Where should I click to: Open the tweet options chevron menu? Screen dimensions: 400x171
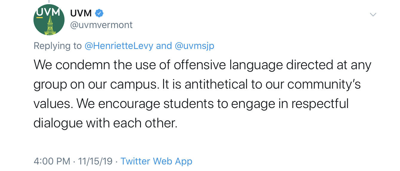tap(373, 14)
